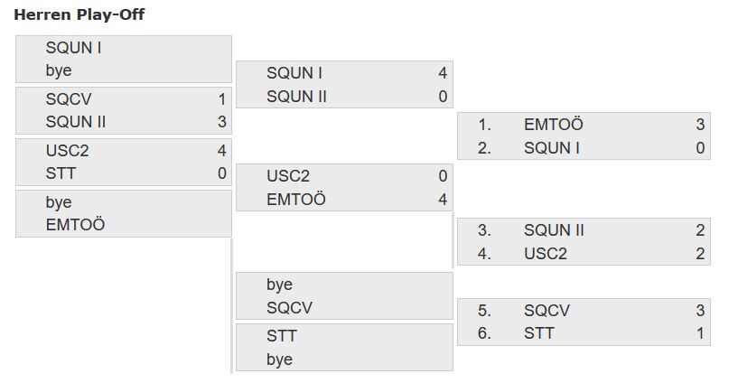The width and height of the screenshot is (738, 383).
Task: Click third-place SQUN II entry
Action: [554, 230]
